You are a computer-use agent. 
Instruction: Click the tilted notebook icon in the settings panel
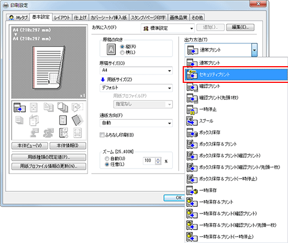click(x=77, y=120)
